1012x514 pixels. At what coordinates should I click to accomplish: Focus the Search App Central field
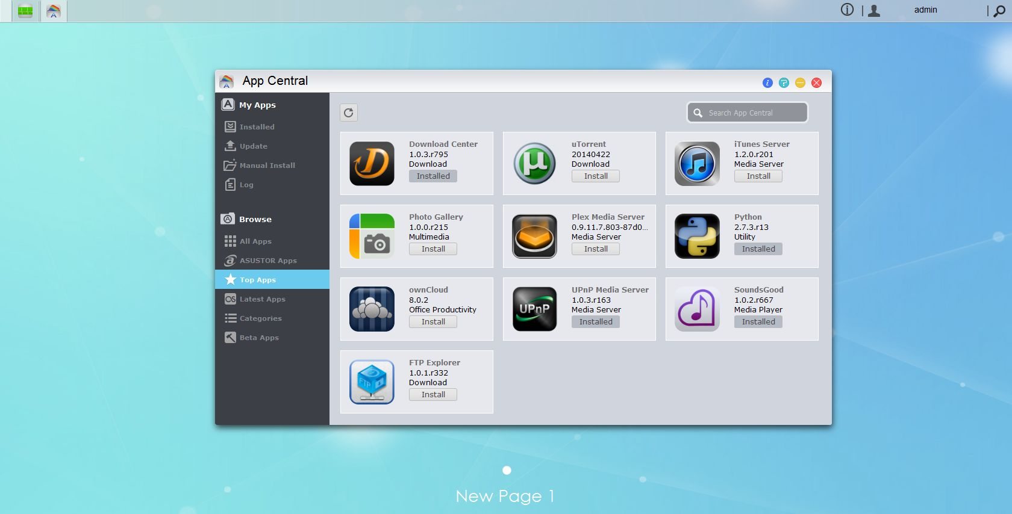(x=748, y=113)
